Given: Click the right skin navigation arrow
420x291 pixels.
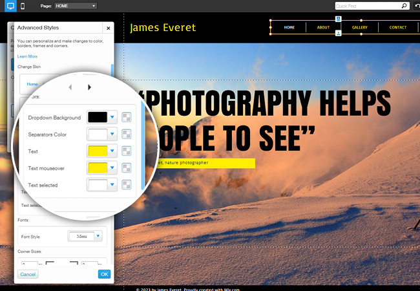Looking at the screenshot, I should tap(89, 87).
